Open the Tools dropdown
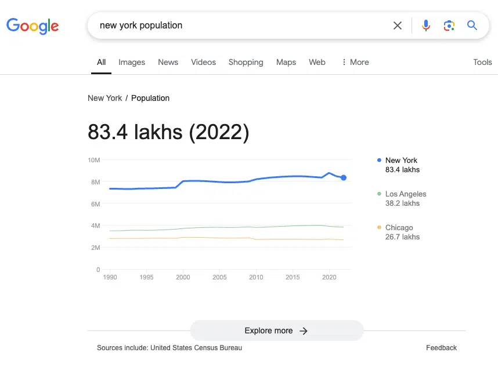 click(x=482, y=62)
